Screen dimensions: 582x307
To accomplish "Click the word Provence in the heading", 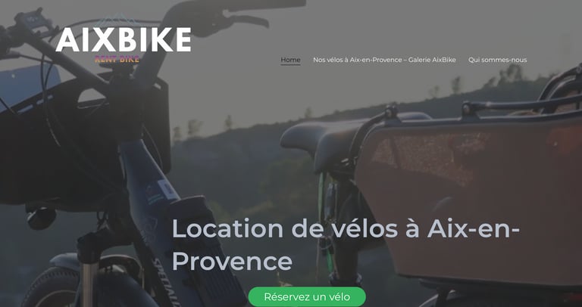I will 232,262.
